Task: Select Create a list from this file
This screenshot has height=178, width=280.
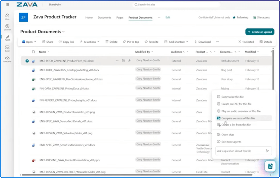Action: point(243,125)
